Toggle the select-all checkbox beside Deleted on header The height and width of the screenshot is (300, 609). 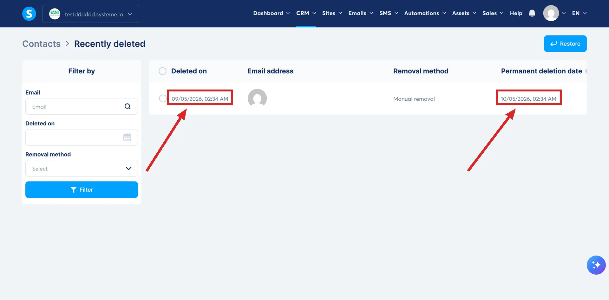tap(162, 71)
